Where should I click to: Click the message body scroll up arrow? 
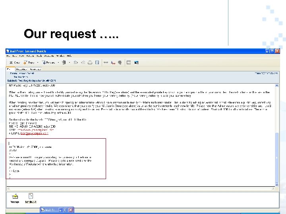(x=277, y=85)
